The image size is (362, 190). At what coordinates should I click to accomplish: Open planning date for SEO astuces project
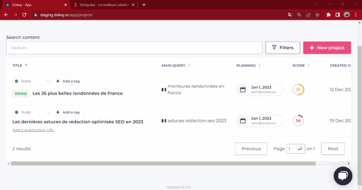260,121
